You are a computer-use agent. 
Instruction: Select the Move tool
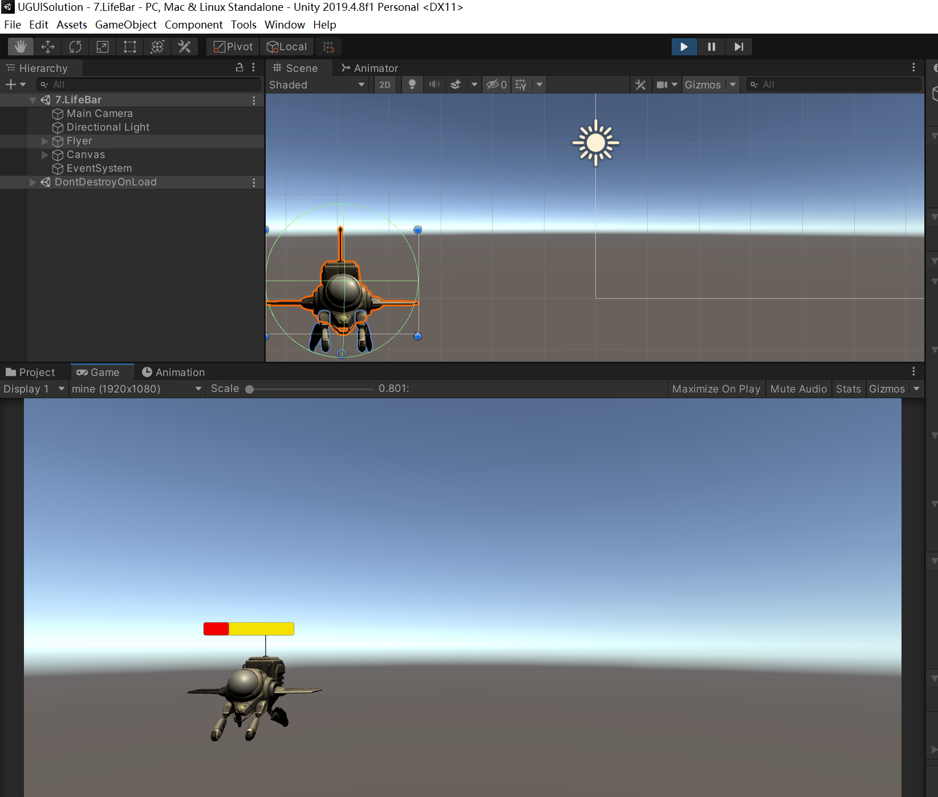click(x=48, y=47)
